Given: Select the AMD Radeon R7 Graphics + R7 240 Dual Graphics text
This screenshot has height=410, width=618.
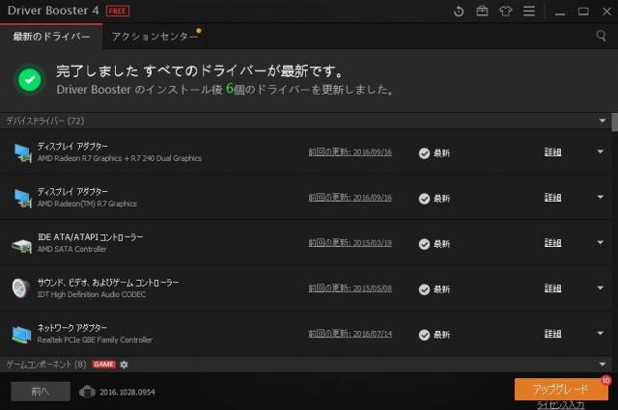Looking at the screenshot, I should coord(120,158).
